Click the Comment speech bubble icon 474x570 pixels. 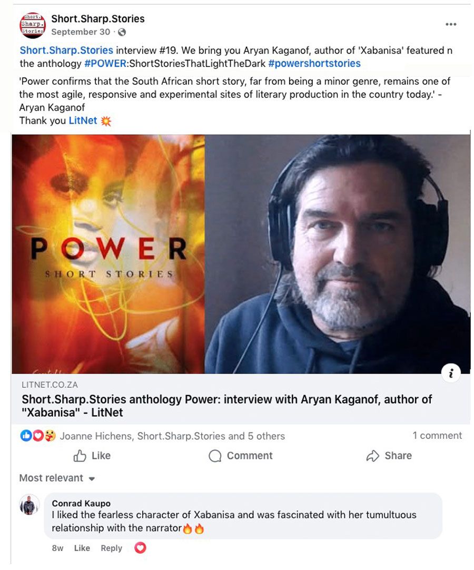coord(215,456)
